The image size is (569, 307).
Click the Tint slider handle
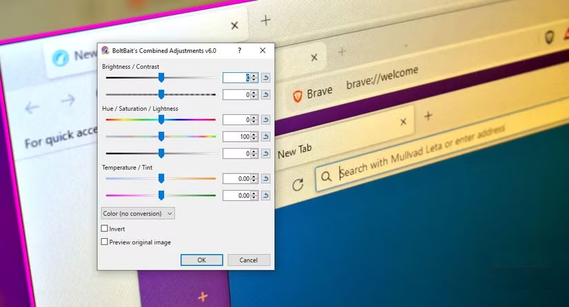coord(161,195)
